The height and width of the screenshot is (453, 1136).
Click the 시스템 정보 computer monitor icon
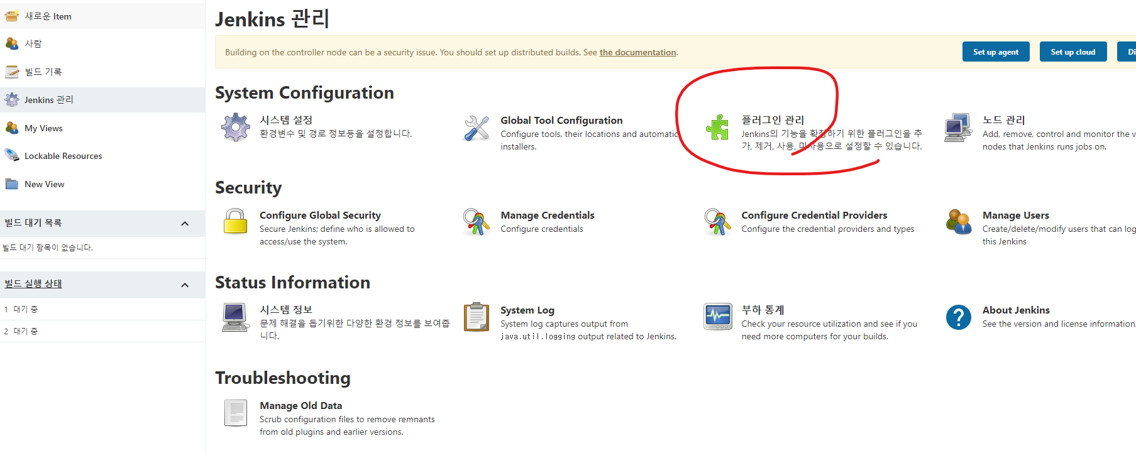pyautogui.click(x=236, y=317)
